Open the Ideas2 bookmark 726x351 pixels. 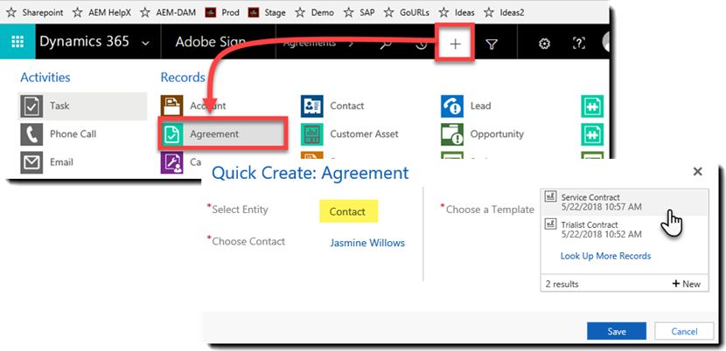tap(504, 12)
